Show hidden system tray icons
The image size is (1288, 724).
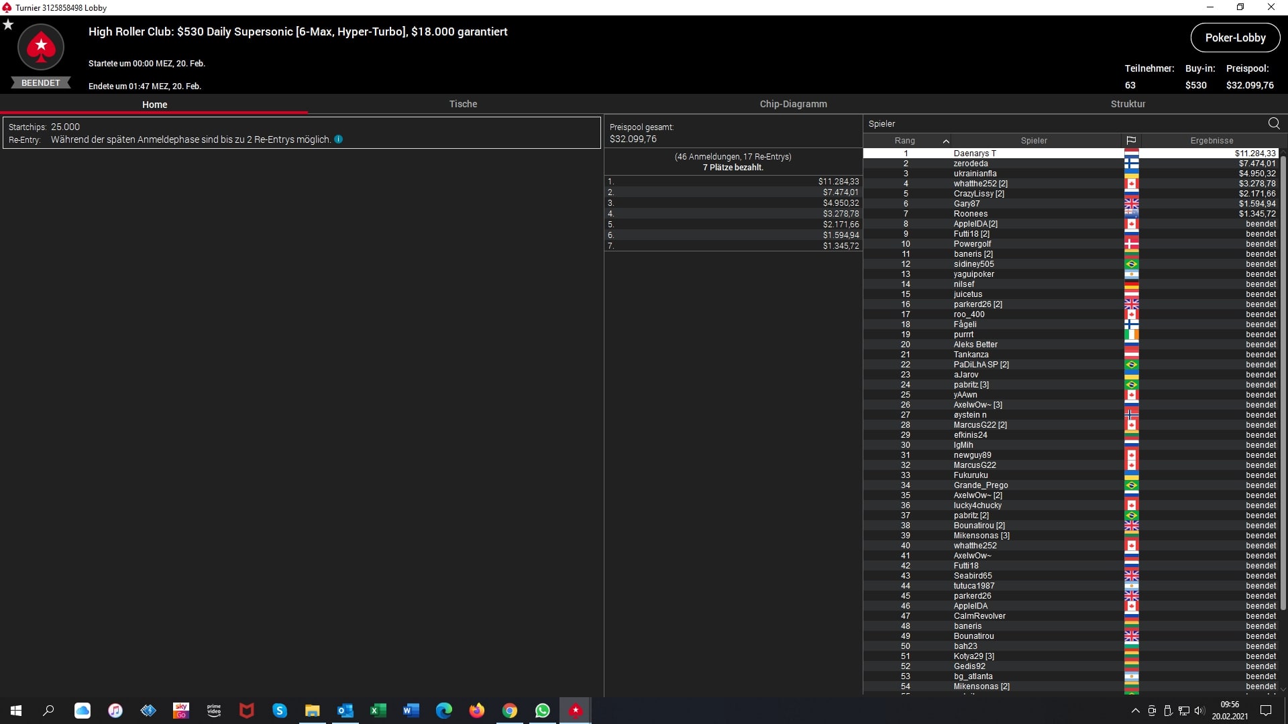coord(1135,711)
